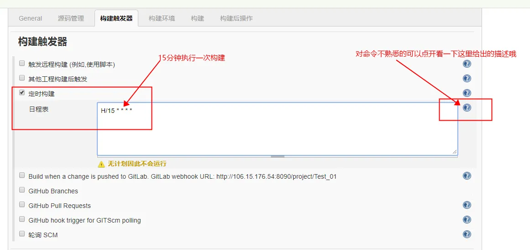Open help icon for 触发远程构建
Viewport: 530px width, 250px height.
[x=467, y=64]
